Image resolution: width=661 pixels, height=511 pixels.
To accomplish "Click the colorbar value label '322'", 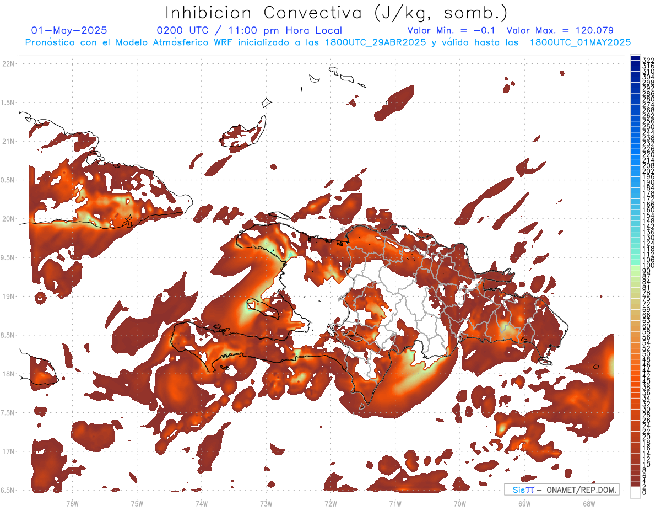I will [x=648, y=60].
